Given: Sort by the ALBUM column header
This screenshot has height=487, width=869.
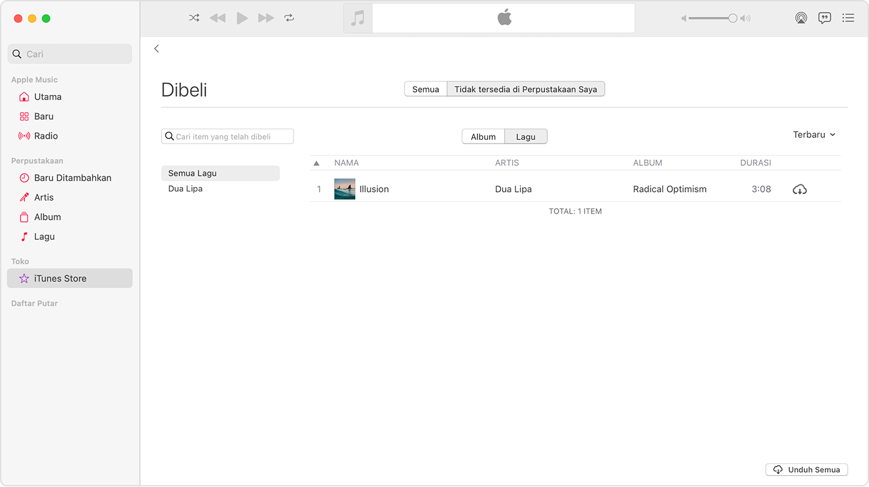Looking at the screenshot, I should (x=647, y=163).
